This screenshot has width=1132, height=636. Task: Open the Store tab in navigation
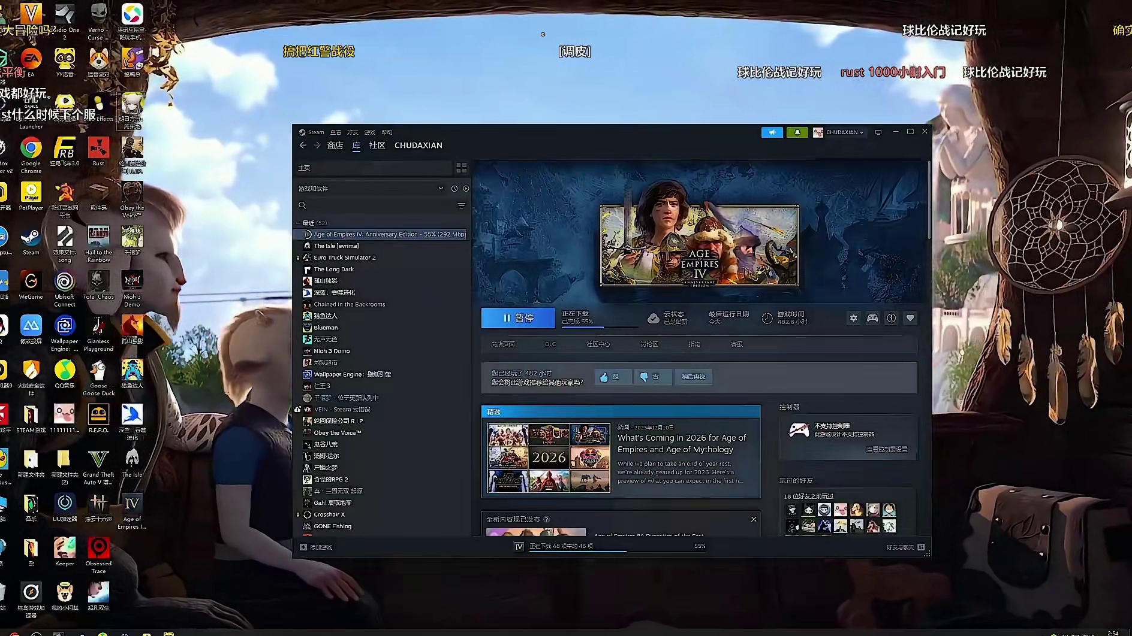[335, 146]
